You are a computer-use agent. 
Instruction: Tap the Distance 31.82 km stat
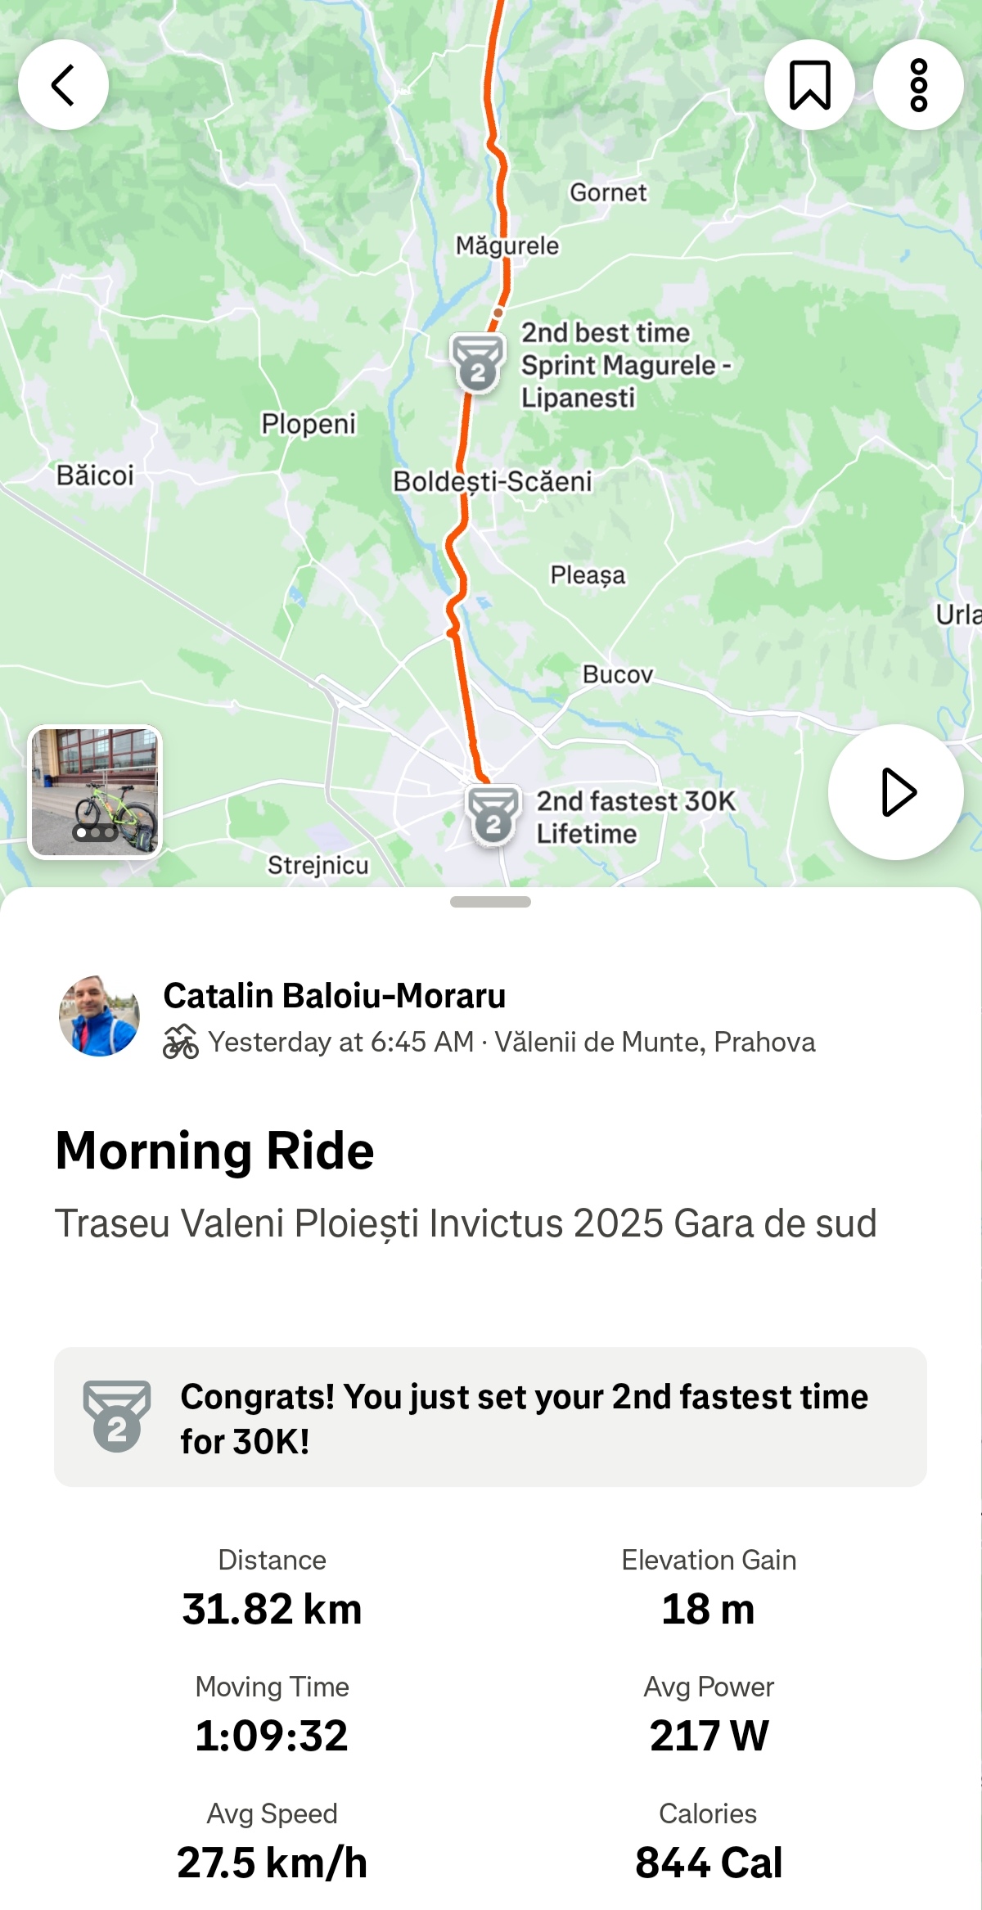point(272,1589)
